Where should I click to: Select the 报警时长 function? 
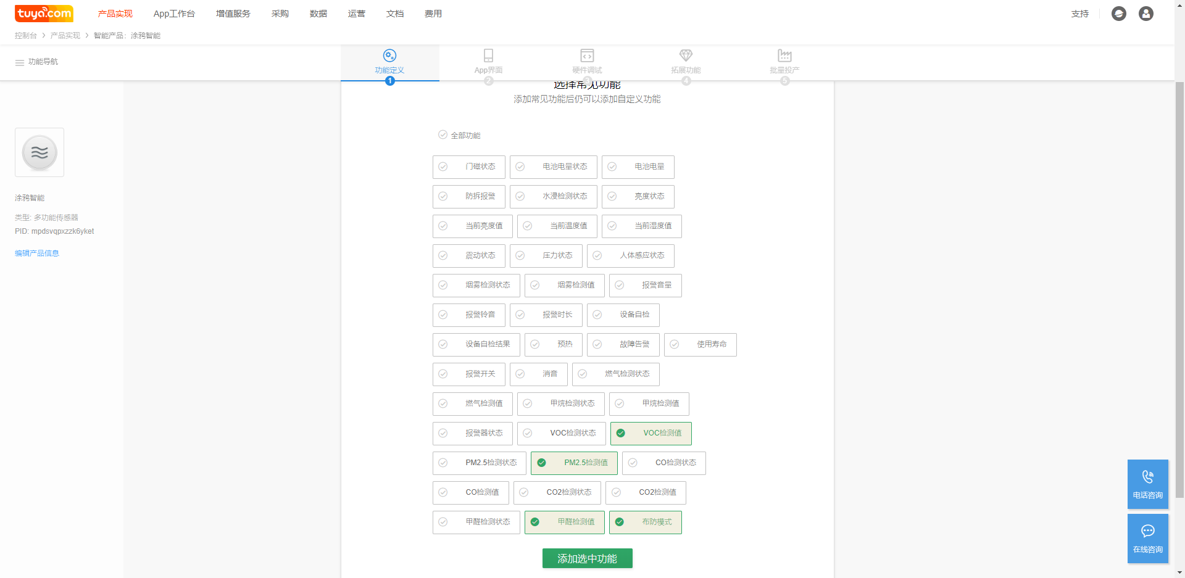[x=546, y=315]
